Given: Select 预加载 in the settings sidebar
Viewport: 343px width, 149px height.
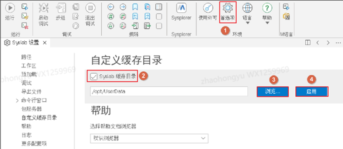Looking at the screenshot, I should tap(29, 74).
